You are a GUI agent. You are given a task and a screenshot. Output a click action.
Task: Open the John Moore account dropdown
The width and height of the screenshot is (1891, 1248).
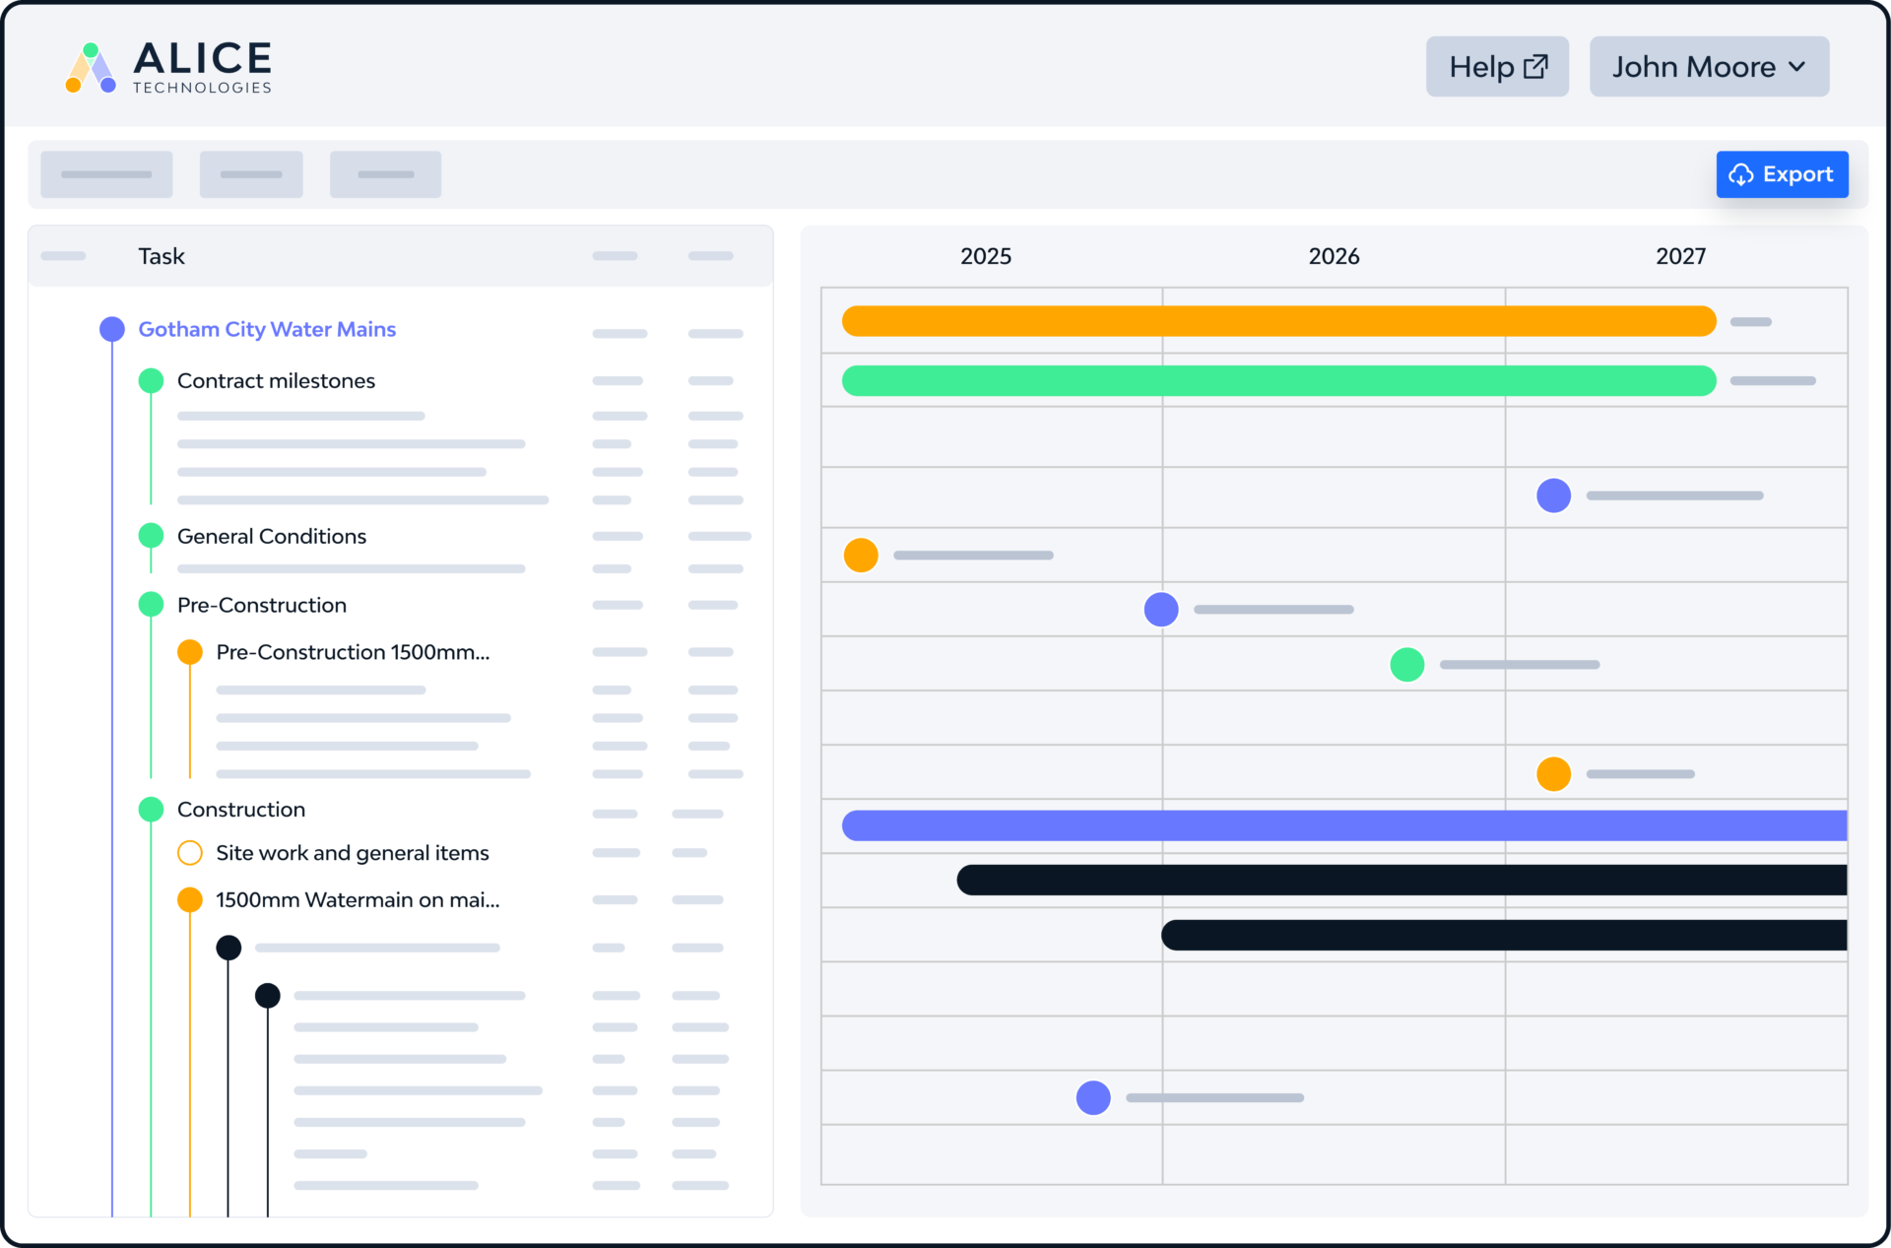click(x=1709, y=66)
